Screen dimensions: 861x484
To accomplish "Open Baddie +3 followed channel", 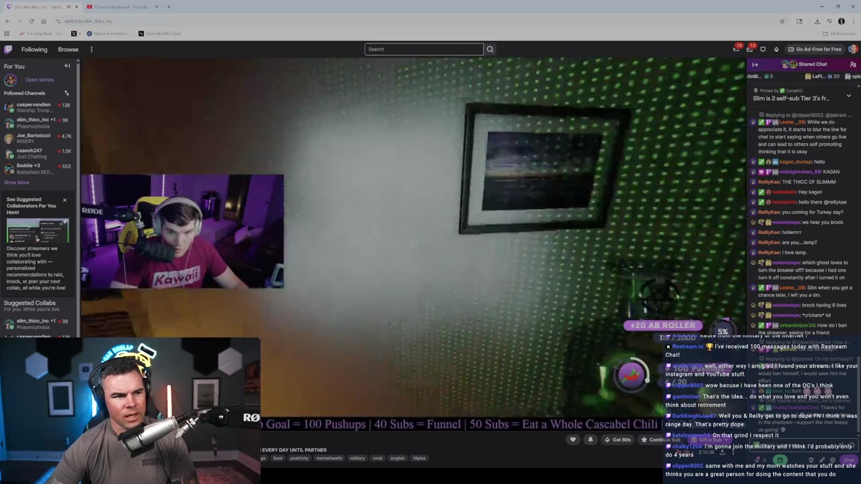I will 38,169.
